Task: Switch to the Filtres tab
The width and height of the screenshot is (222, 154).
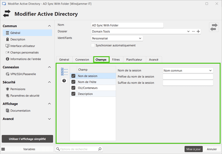Action: click(x=116, y=60)
